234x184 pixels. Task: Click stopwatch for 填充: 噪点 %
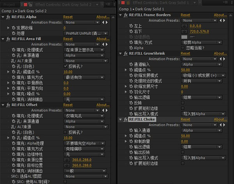point(14,94)
